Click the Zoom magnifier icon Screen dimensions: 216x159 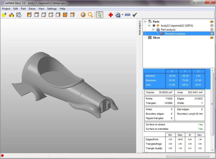pyautogui.click(x=90, y=15)
